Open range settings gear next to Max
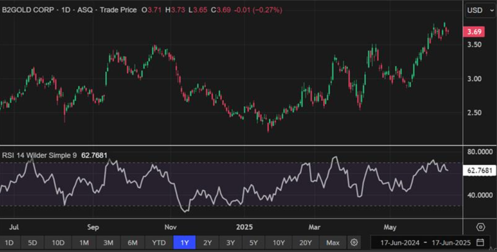Screen dimensions: 497x252 pos(354,242)
